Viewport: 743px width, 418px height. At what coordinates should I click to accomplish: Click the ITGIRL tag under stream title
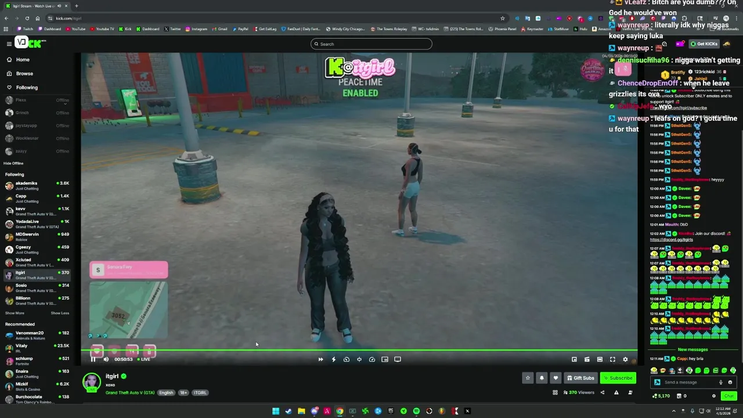[200, 393]
